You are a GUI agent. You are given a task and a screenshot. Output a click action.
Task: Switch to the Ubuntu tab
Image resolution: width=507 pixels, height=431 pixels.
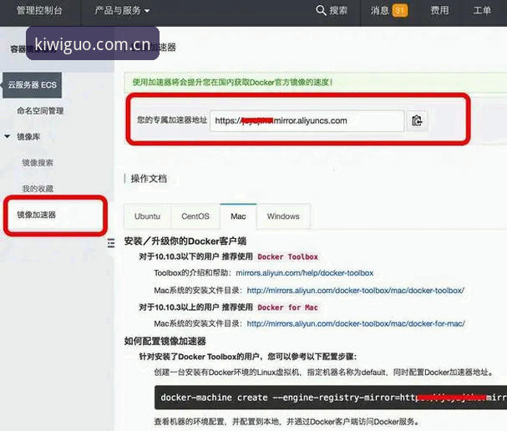(148, 216)
